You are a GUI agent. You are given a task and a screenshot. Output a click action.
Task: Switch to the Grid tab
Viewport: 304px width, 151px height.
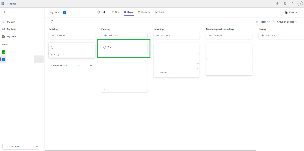tap(115, 12)
